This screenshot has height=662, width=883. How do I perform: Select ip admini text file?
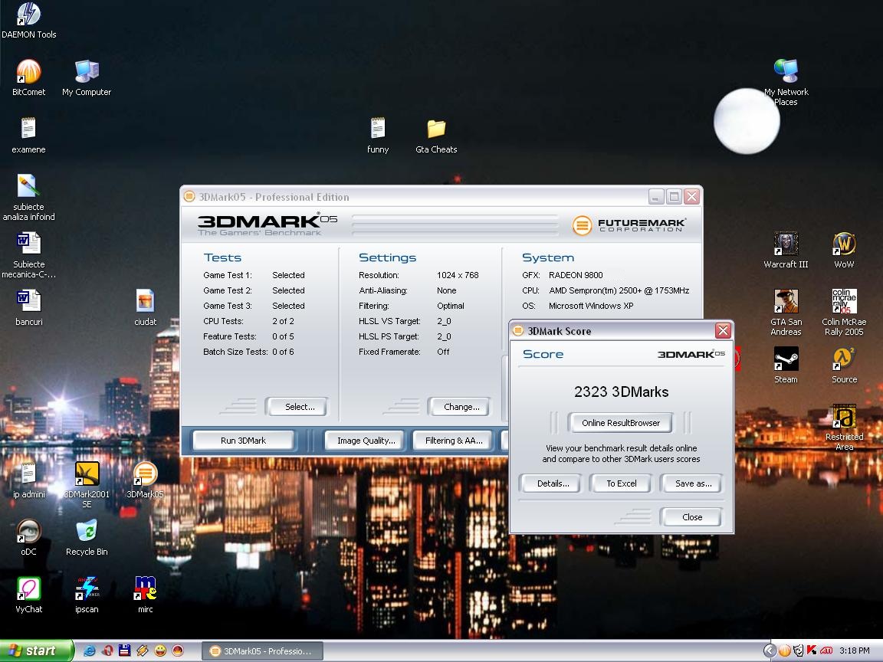(28, 480)
